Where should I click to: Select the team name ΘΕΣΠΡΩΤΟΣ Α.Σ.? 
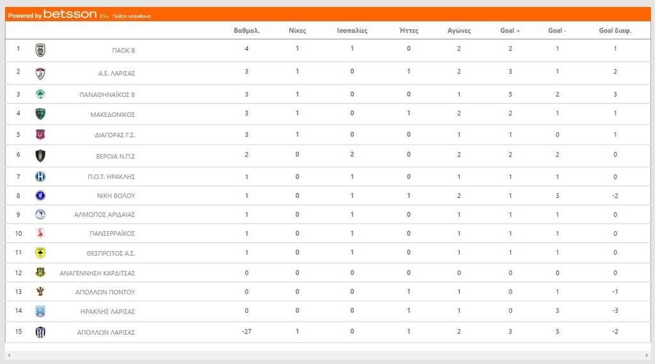tap(111, 253)
